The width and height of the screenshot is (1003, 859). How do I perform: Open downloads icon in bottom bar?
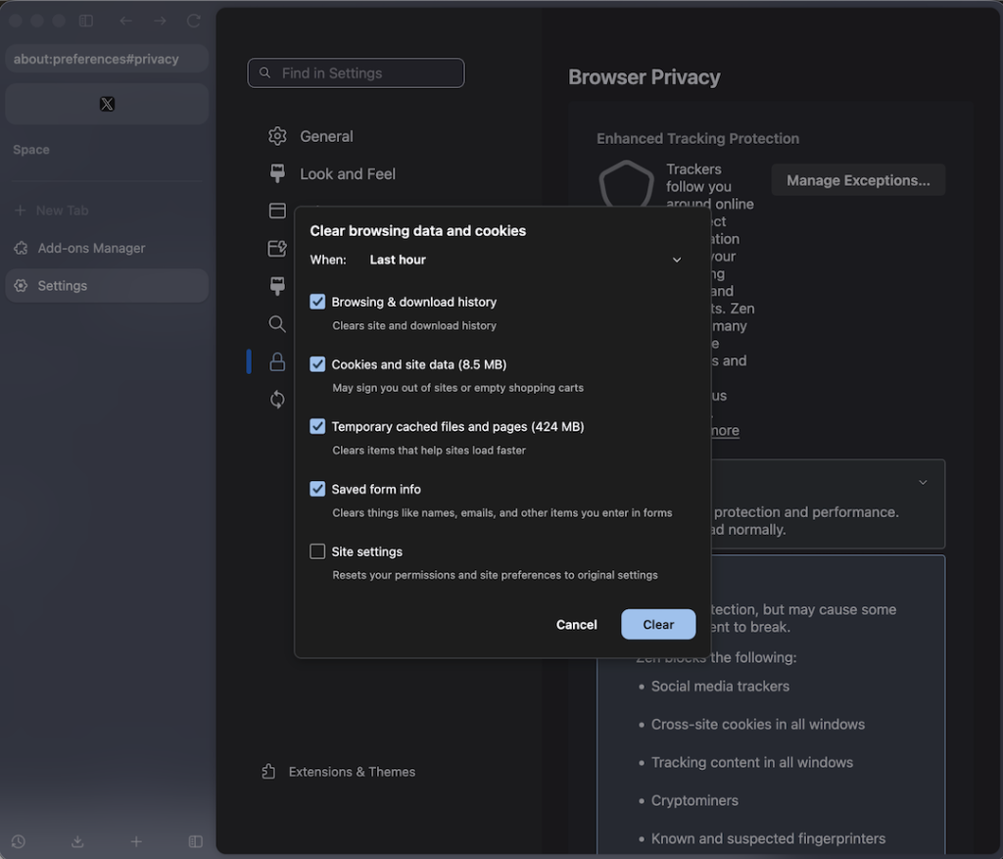tap(77, 841)
